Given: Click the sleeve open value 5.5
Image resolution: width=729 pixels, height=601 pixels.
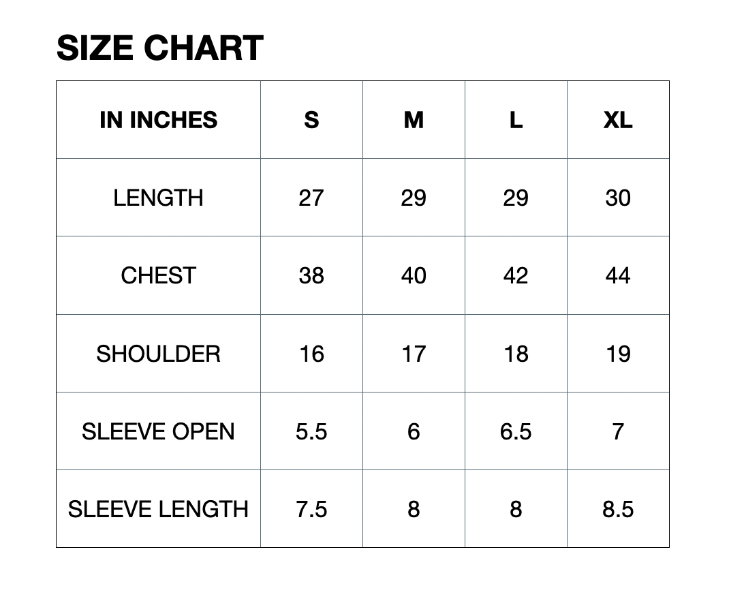Looking at the screenshot, I should (311, 431).
